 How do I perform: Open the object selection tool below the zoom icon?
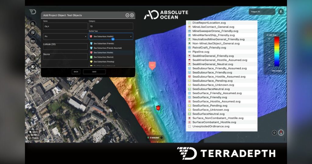[33, 32]
